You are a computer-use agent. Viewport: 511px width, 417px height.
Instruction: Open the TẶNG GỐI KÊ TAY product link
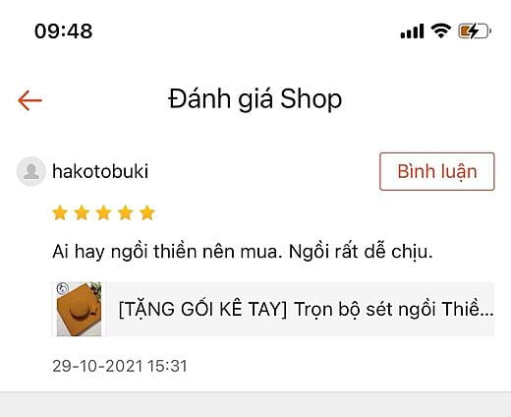pyautogui.click(x=306, y=309)
